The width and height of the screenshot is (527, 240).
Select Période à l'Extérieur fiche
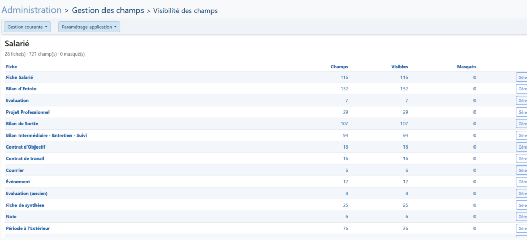(28, 228)
